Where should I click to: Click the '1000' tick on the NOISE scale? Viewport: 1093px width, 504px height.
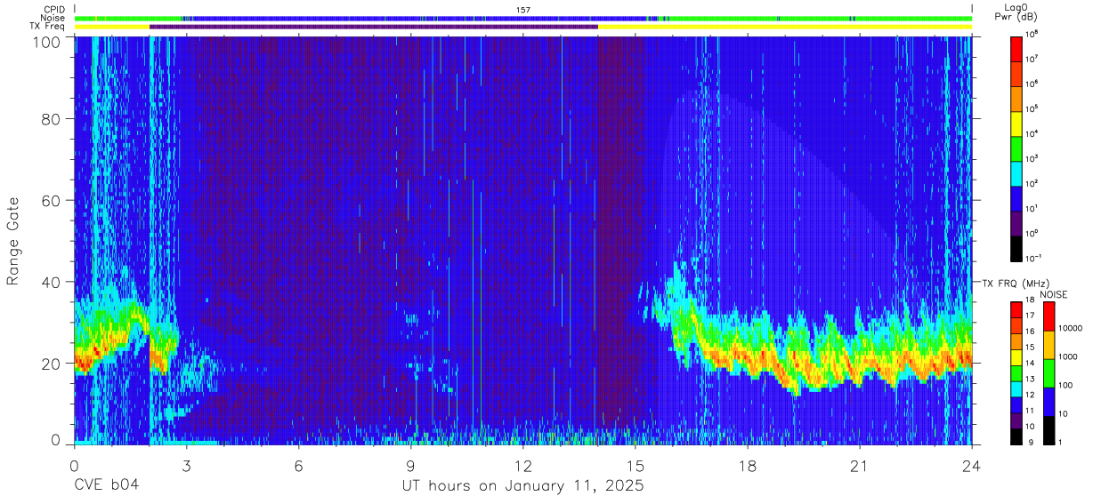click(x=1067, y=356)
